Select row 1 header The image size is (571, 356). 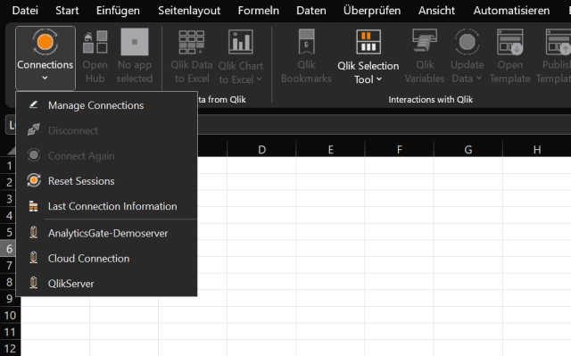pyautogui.click(x=8, y=166)
